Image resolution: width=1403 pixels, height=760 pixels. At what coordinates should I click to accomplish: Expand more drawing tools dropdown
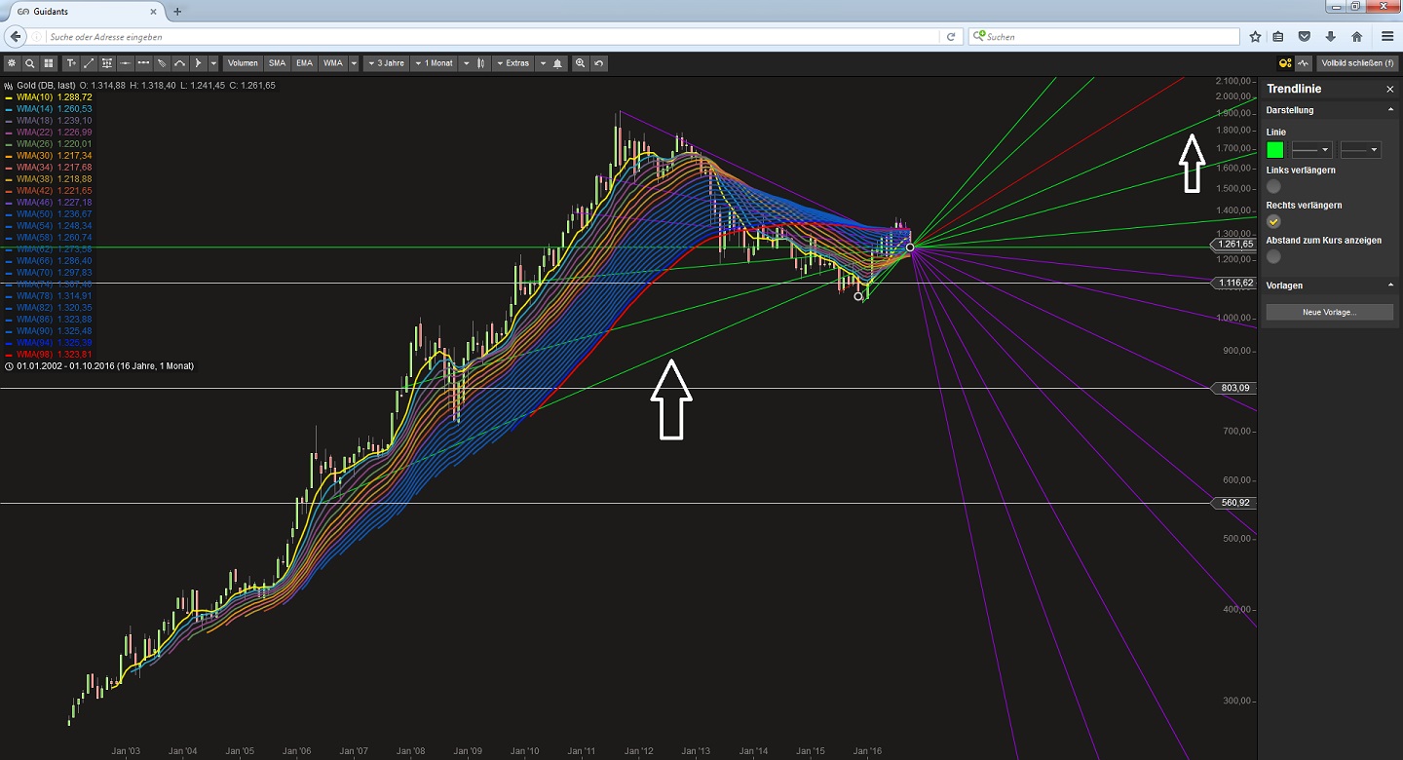(213, 63)
